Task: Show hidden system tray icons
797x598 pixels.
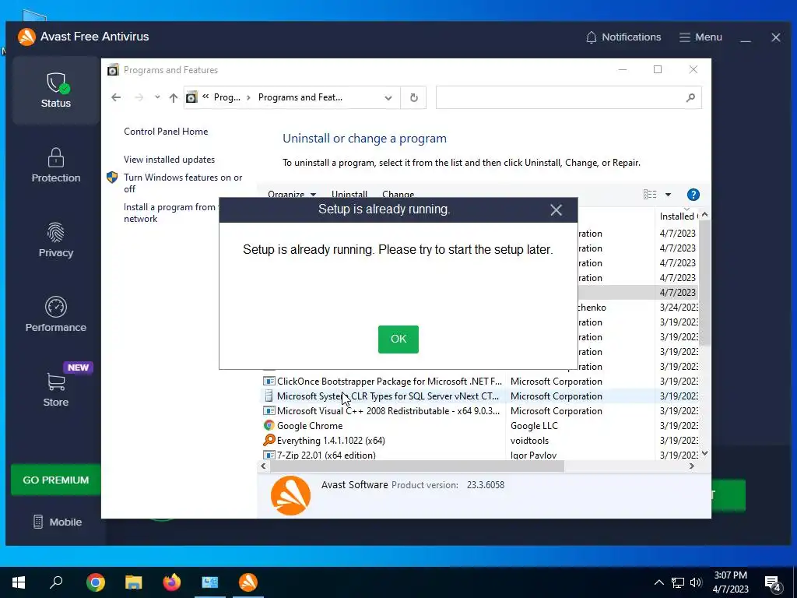Action: click(658, 582)
